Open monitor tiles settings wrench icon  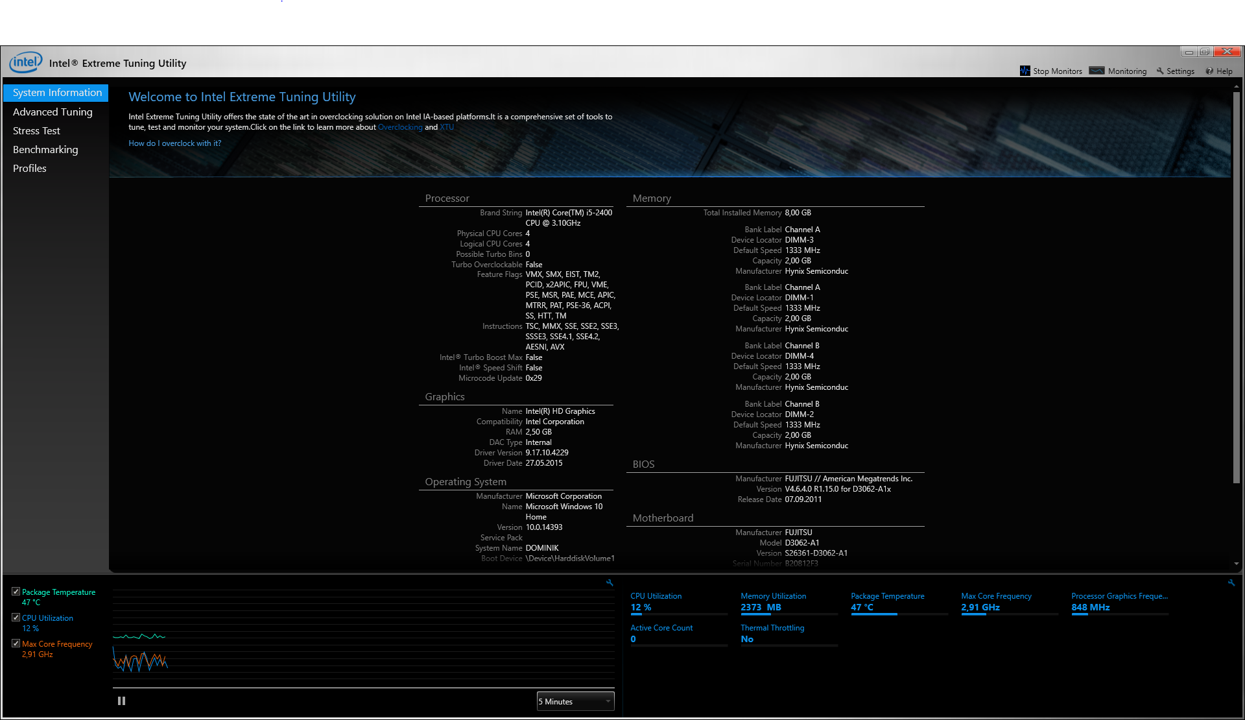(x=1231, y=582)
